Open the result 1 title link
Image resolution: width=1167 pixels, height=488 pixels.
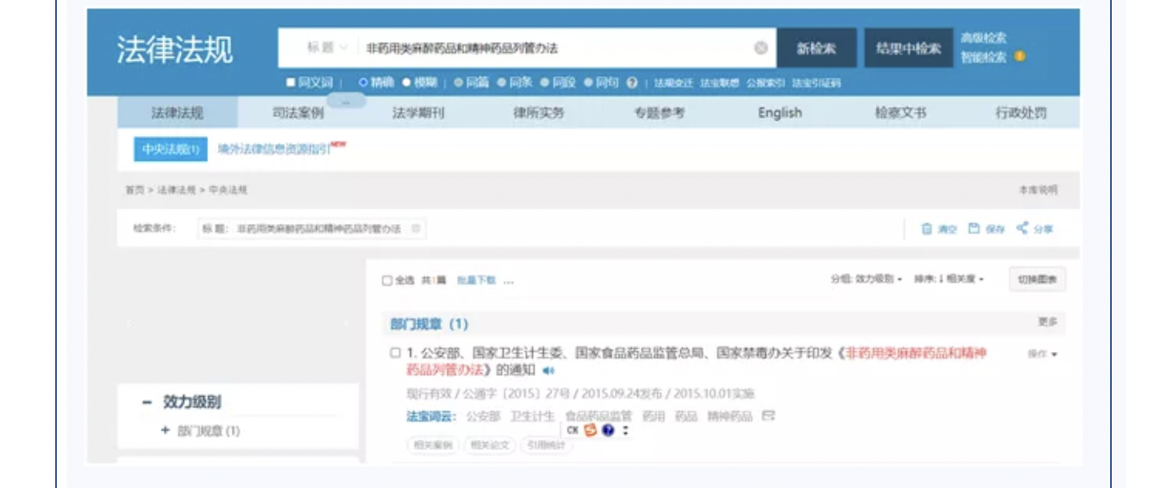[x=696, y=361]
